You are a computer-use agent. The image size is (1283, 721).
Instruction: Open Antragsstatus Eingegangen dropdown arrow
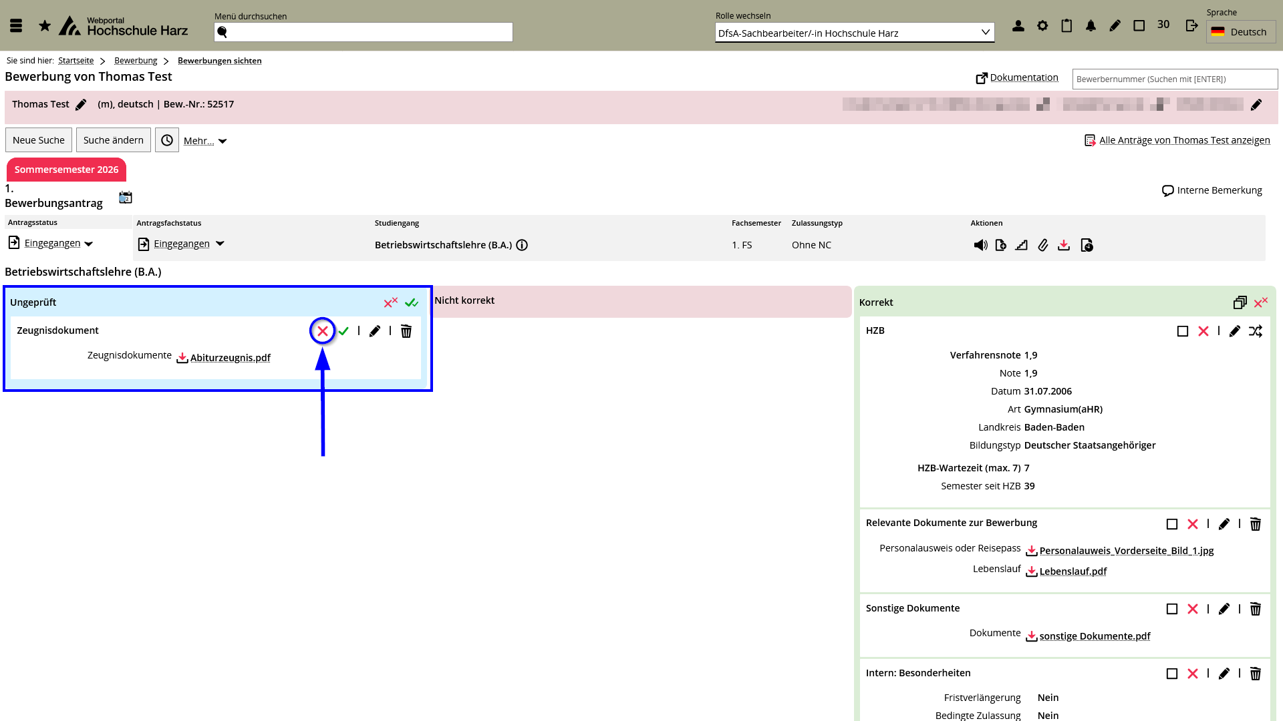click(89, 244)
